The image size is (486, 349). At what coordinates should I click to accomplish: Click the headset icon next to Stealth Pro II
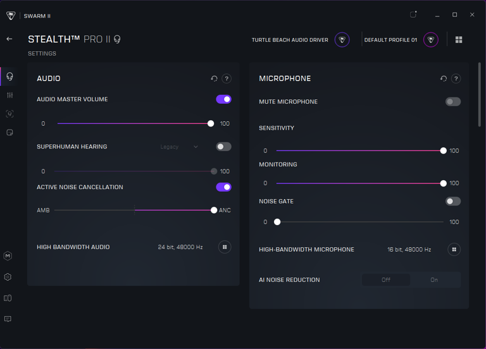pyautogui.click(x=117, y=39)
